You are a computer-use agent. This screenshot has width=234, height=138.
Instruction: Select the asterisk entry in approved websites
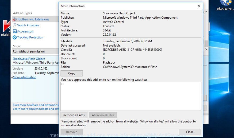(x=62, y=84)
